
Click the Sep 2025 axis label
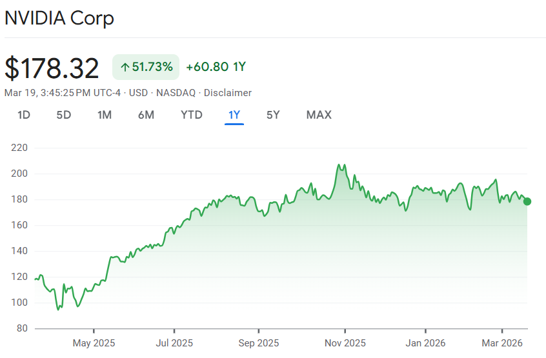point(258,343)
